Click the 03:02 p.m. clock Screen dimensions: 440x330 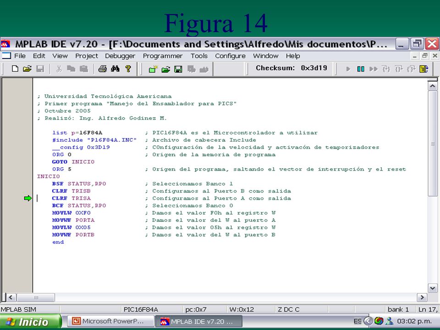tap(414, 321)
